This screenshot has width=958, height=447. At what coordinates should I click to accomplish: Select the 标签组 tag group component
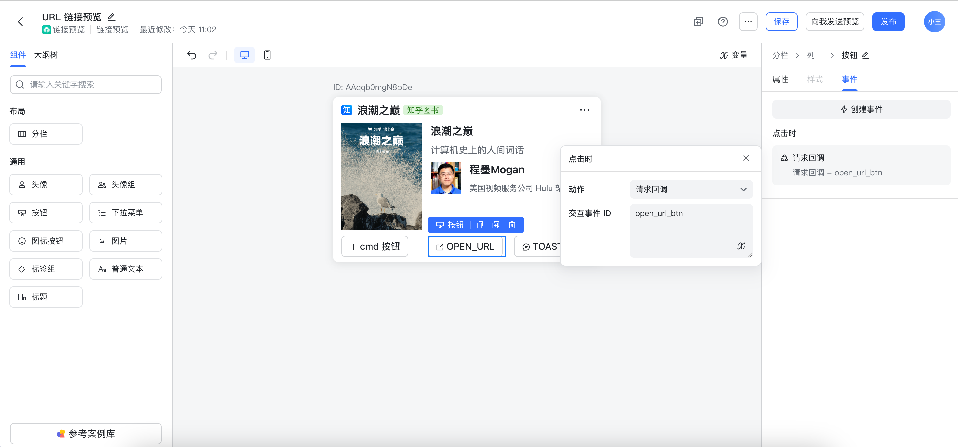click(46, 269)
